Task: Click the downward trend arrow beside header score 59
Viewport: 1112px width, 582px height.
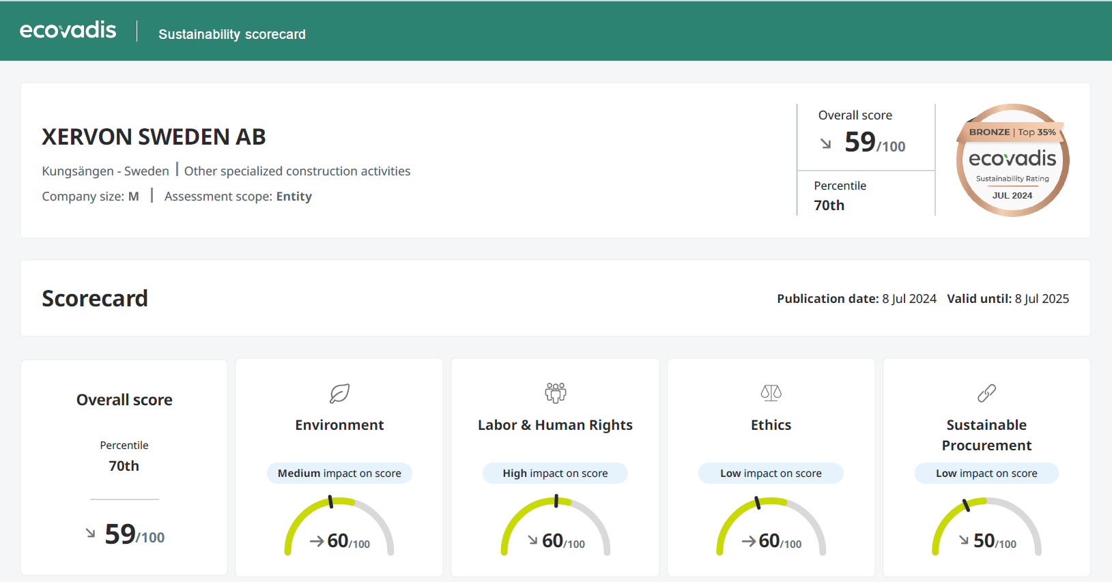Action: [x=826, y=143]
